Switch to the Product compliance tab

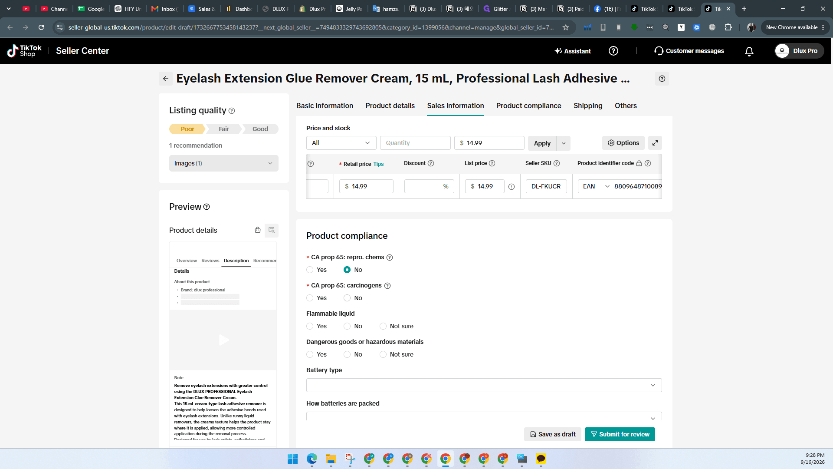point(528,106)
